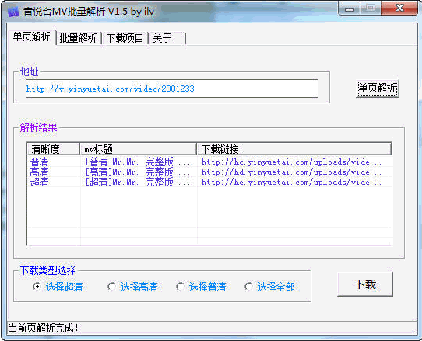Select the 选择普清 radio option
Screen dimensions: 422x341
[201, 287]
